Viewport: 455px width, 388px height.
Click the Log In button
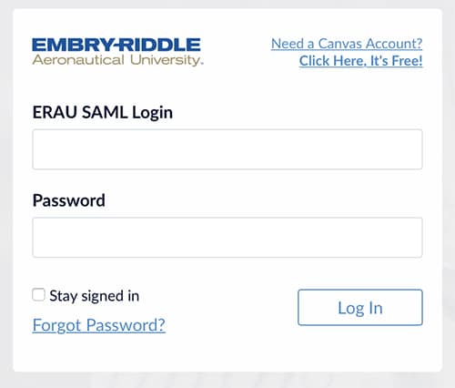click(360, 308)
